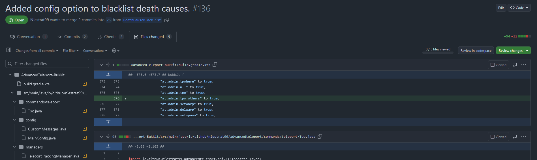
Task: Toggle the file tree sidebar icon
Action: coord(9,50)
